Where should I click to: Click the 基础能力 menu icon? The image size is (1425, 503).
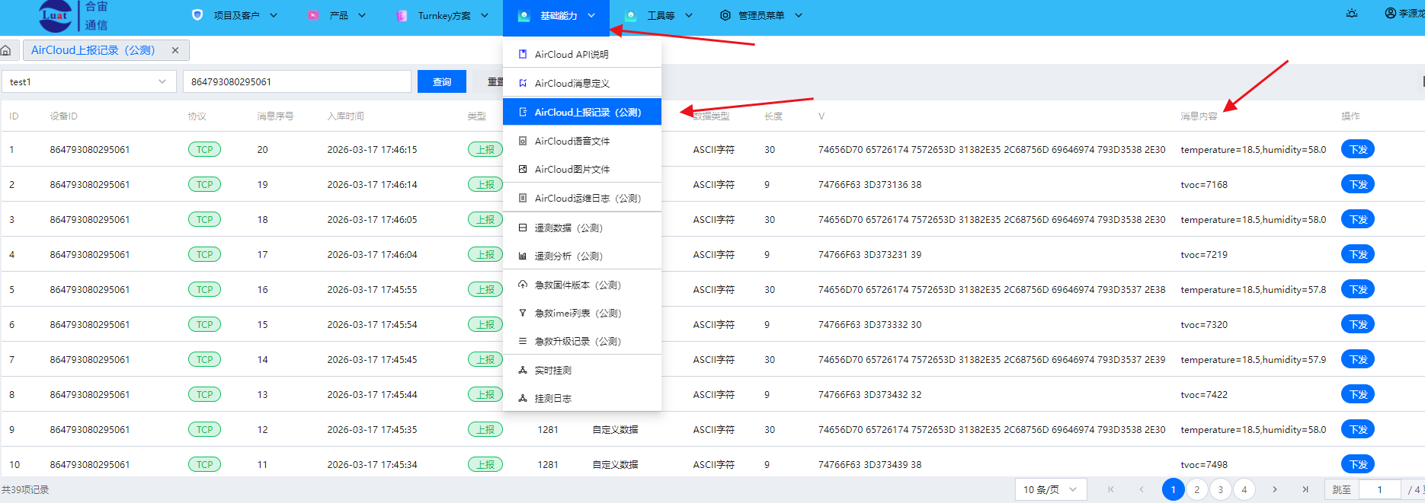click(x=524, y=15)
